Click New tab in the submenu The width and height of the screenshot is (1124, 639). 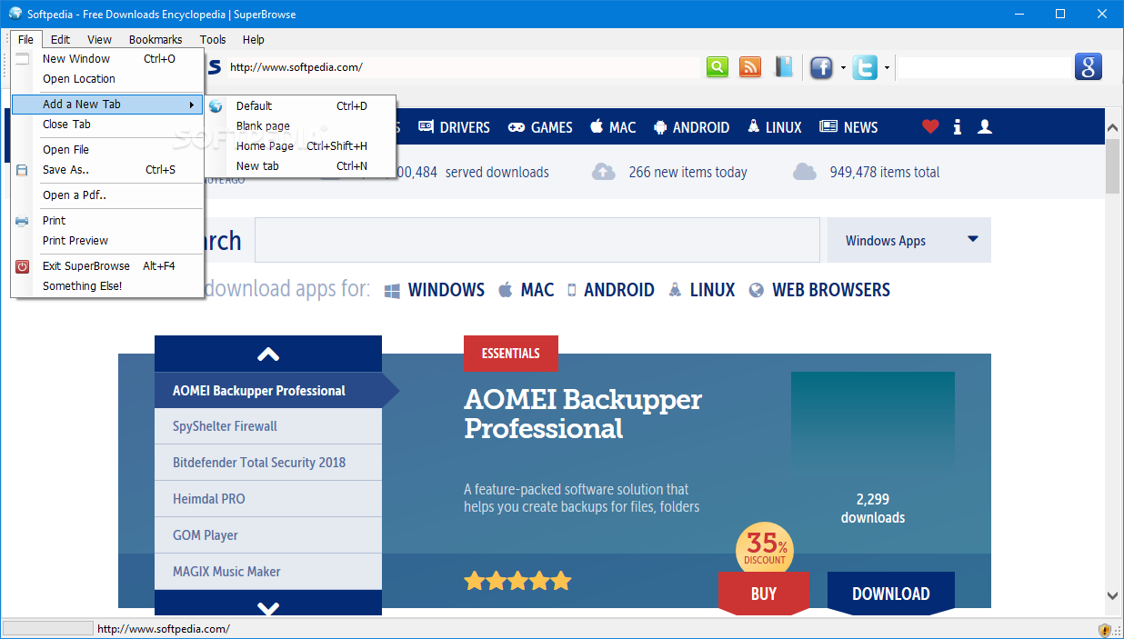tap(300, 165)
